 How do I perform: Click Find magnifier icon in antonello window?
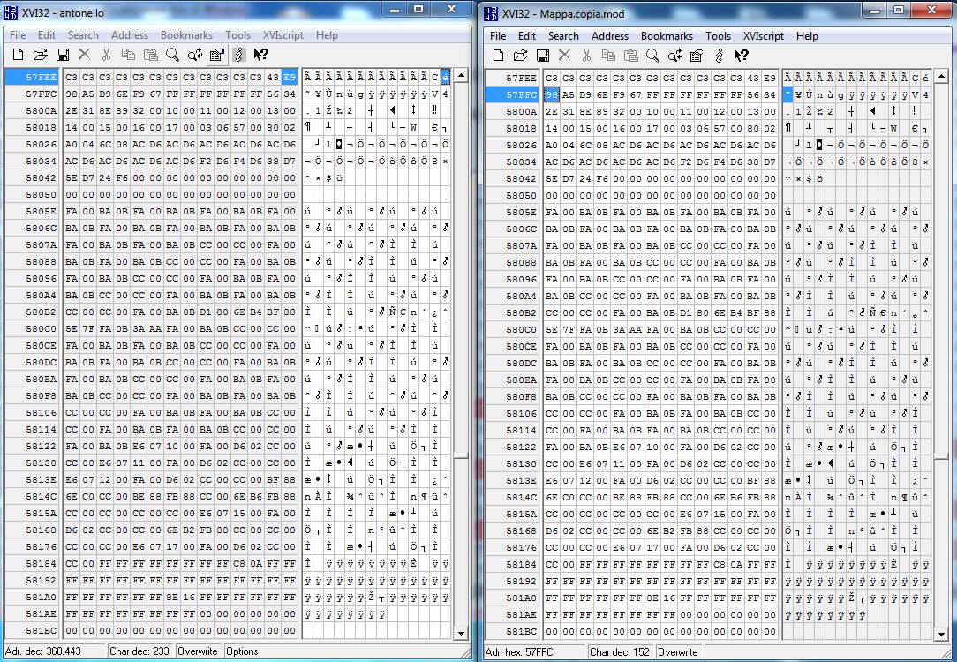click(172, 55)
